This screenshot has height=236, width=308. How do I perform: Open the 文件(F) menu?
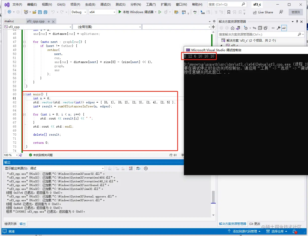point(17,5)
